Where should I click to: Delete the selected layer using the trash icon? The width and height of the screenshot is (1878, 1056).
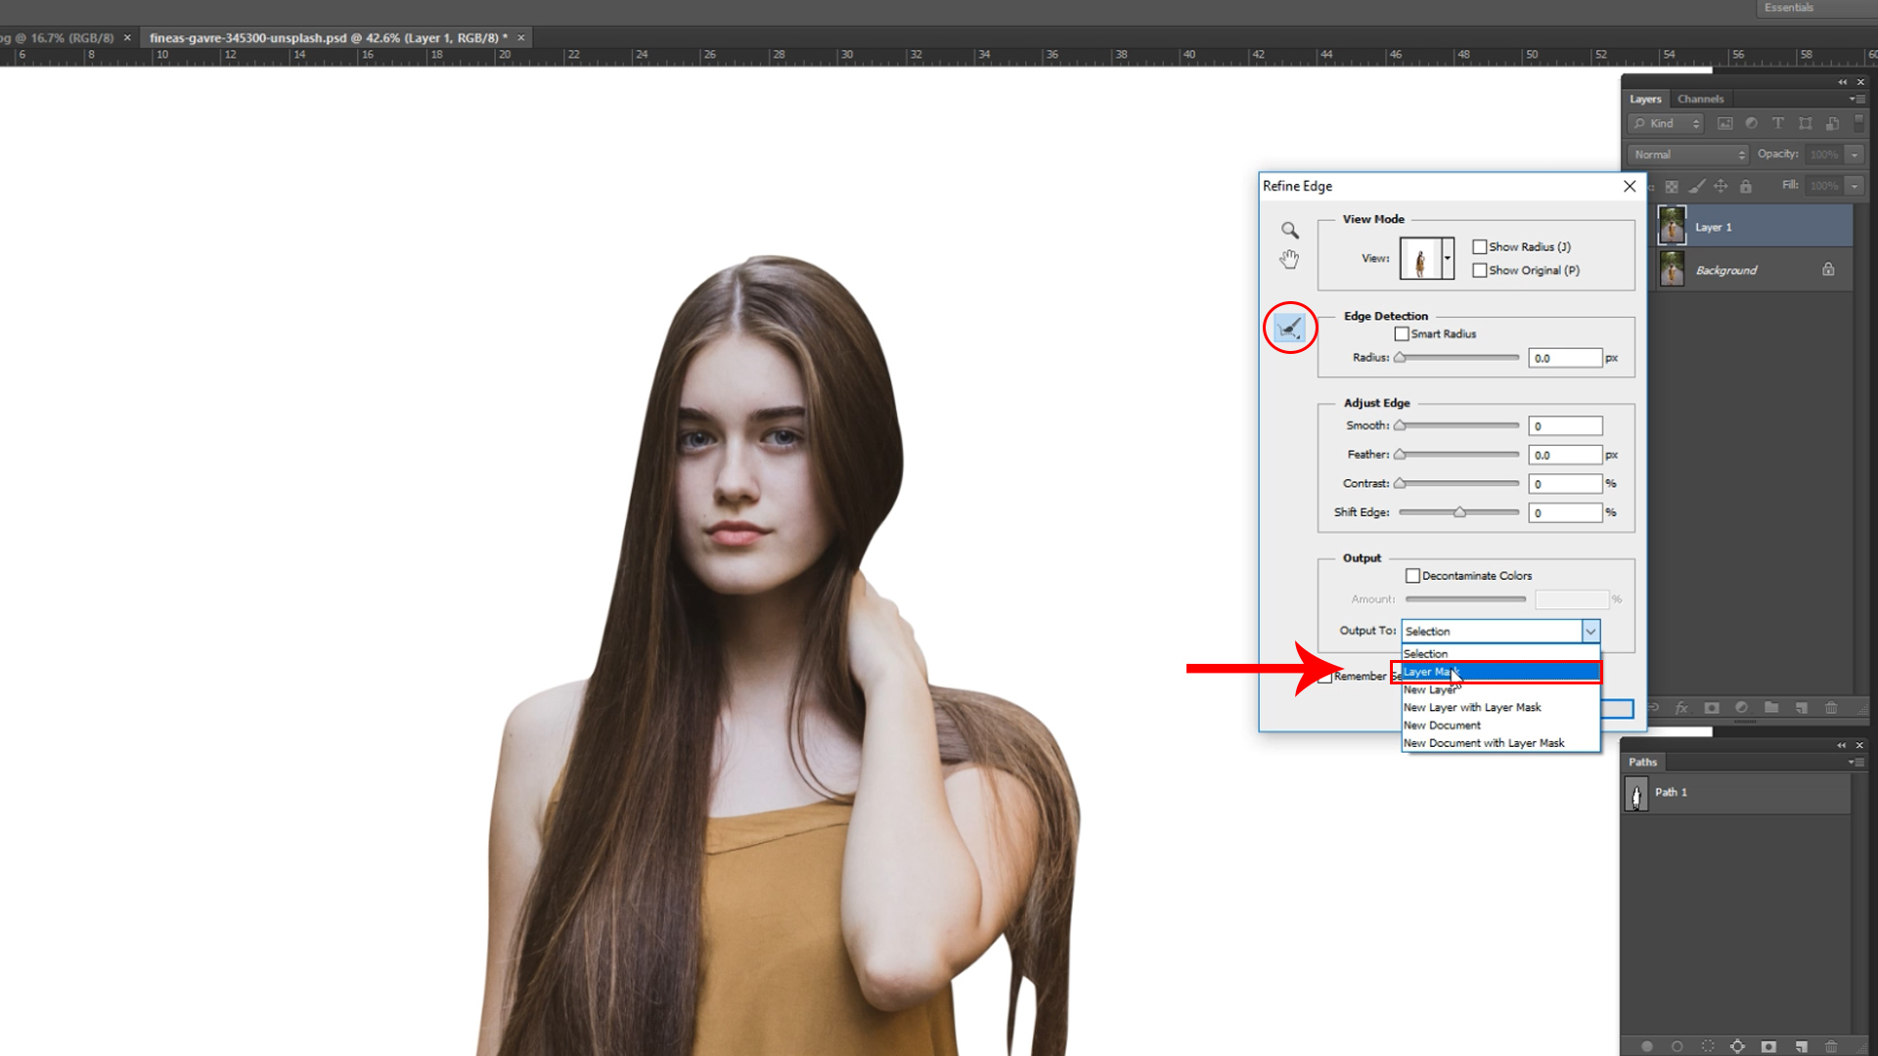coord(1831,707)
